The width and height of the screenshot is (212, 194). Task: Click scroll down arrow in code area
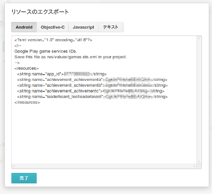point(199,161)
